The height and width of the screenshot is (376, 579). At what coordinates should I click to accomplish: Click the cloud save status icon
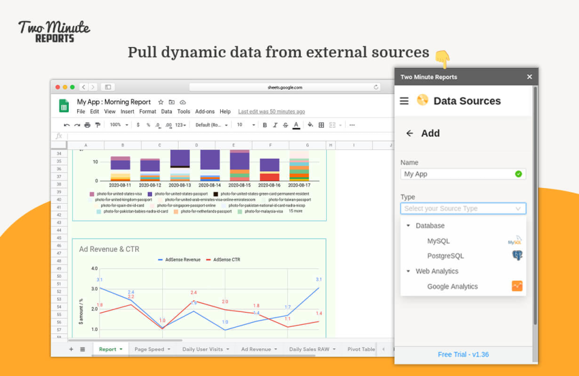click(x=183, y=102)
